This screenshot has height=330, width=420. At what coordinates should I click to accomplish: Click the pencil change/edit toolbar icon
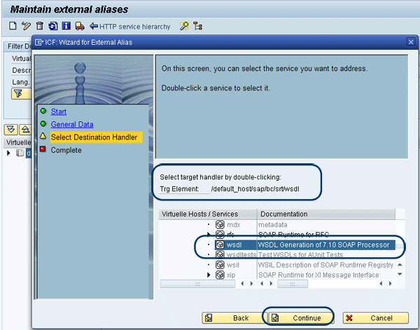click(27, 27)
